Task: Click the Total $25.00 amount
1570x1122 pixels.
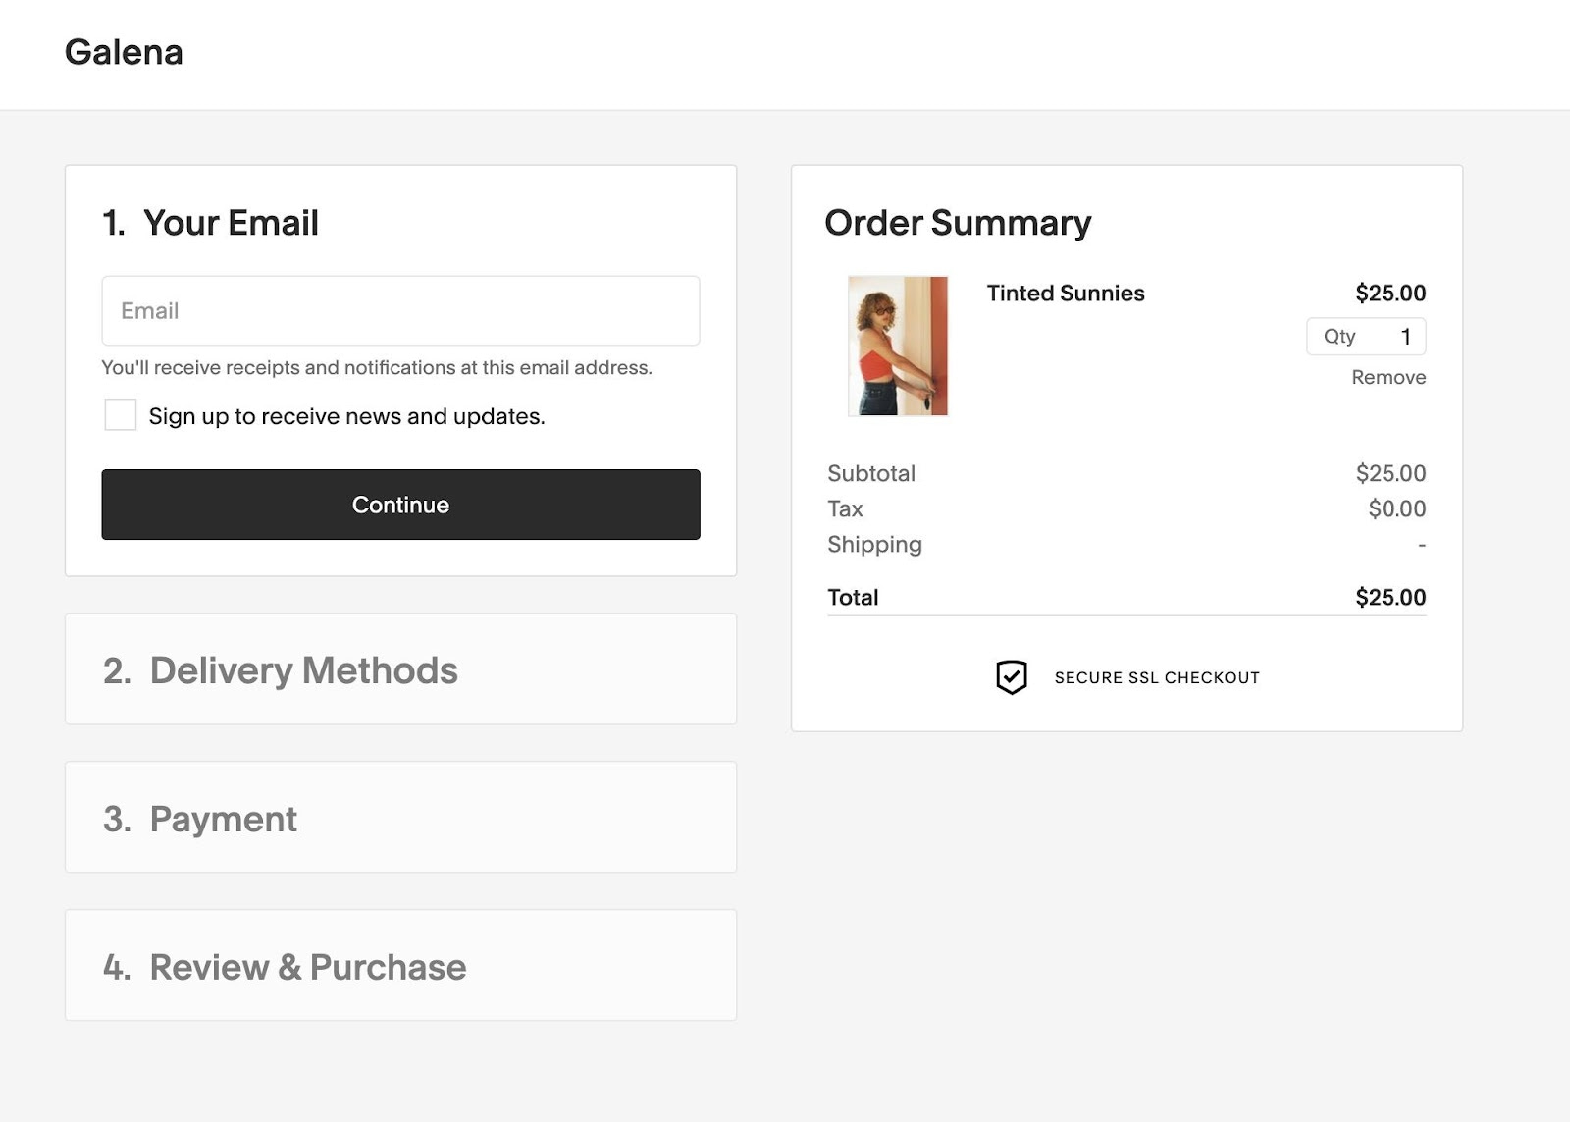Action: [x=1391, y=596]
